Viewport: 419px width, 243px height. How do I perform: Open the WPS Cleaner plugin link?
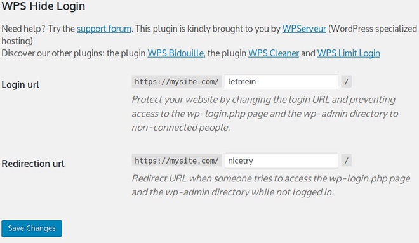point(274,53)
